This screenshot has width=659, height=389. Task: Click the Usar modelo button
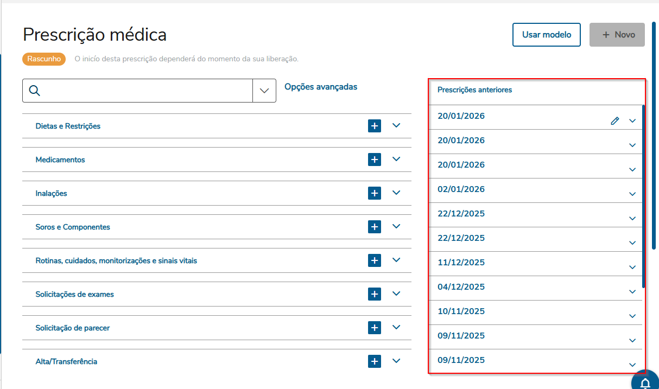click(547, 35)
